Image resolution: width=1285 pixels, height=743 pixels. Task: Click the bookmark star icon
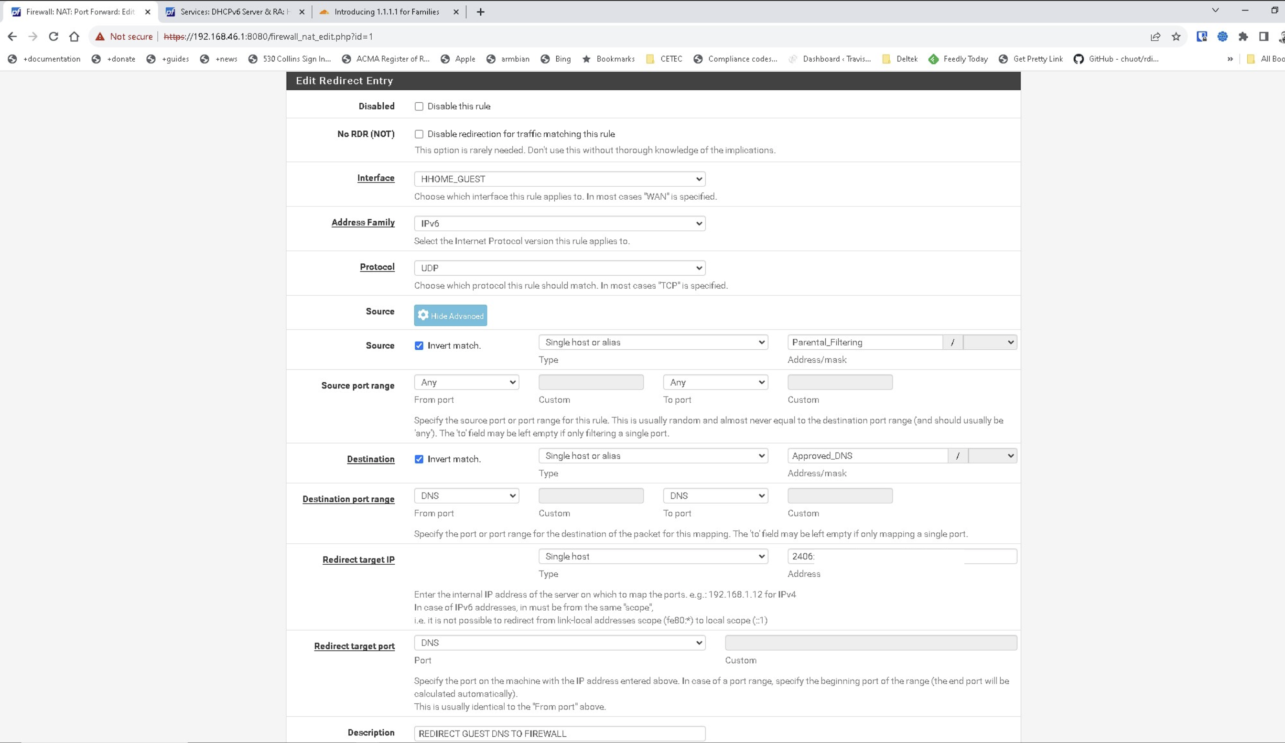tap(1176, 36)
